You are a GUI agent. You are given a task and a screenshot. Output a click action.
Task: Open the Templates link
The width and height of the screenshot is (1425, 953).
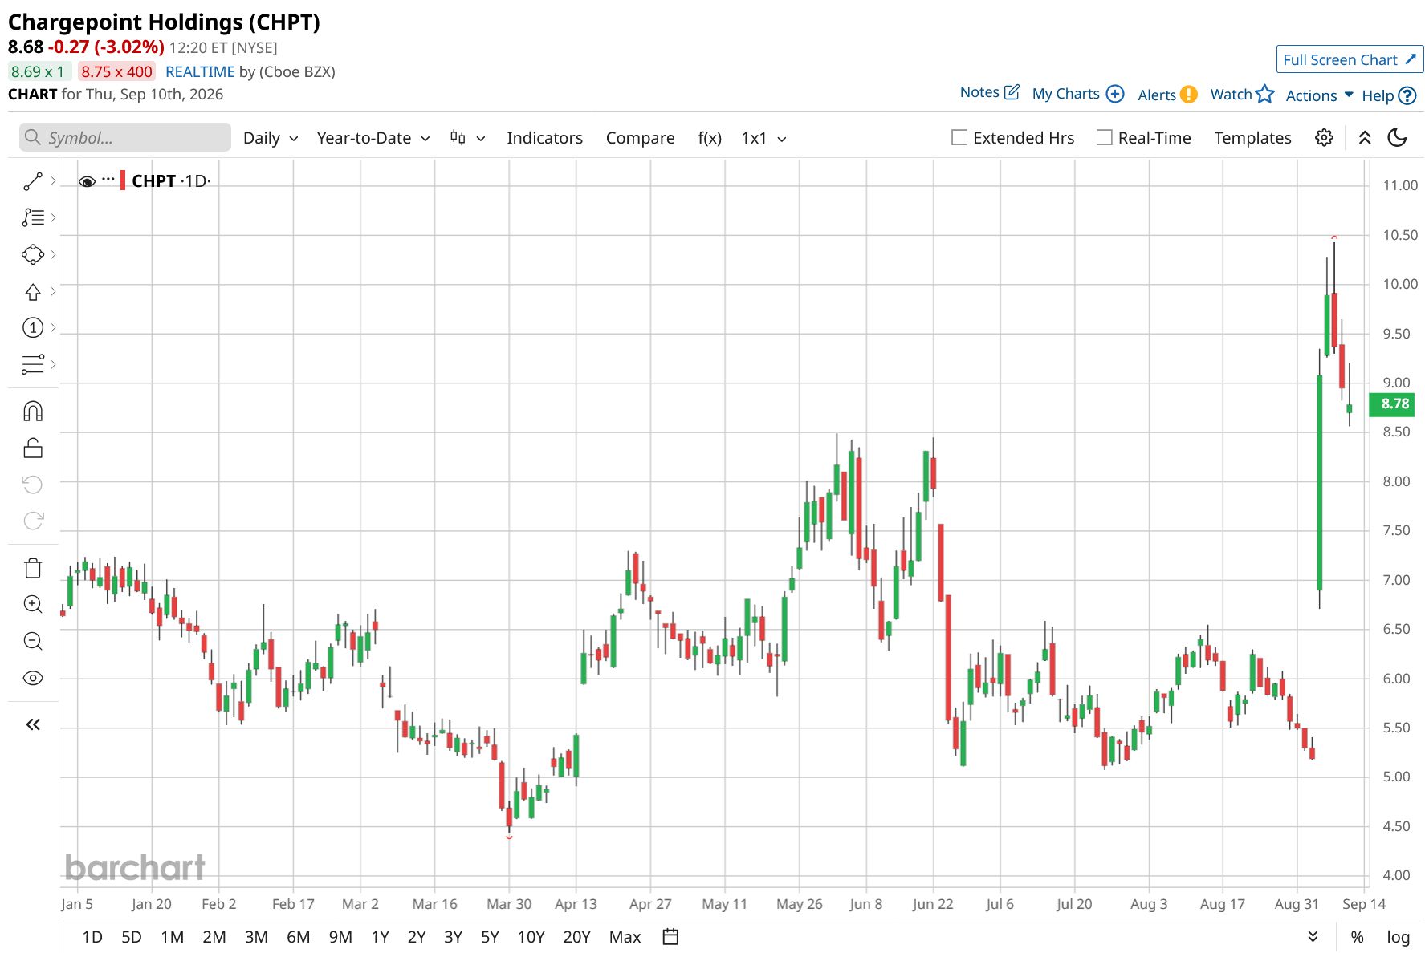tap(1252, 138)
